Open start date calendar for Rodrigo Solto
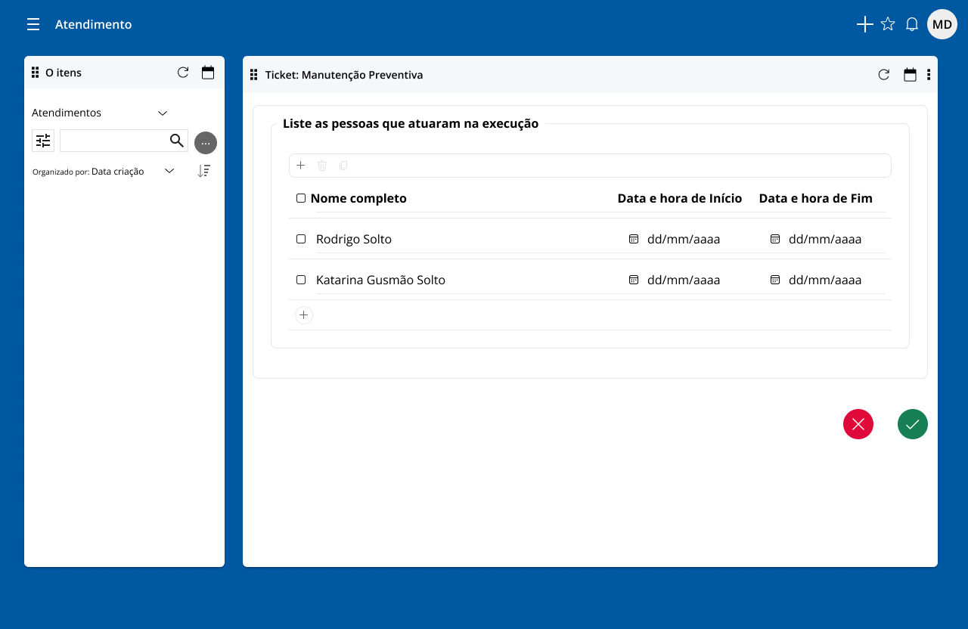This screenshot has width=968, height=629. [634, 239]
